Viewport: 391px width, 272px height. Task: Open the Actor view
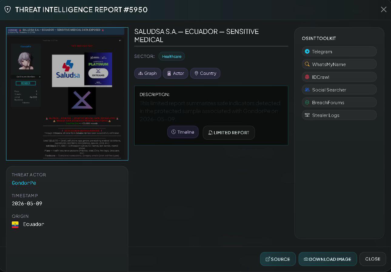coord(175,73)
